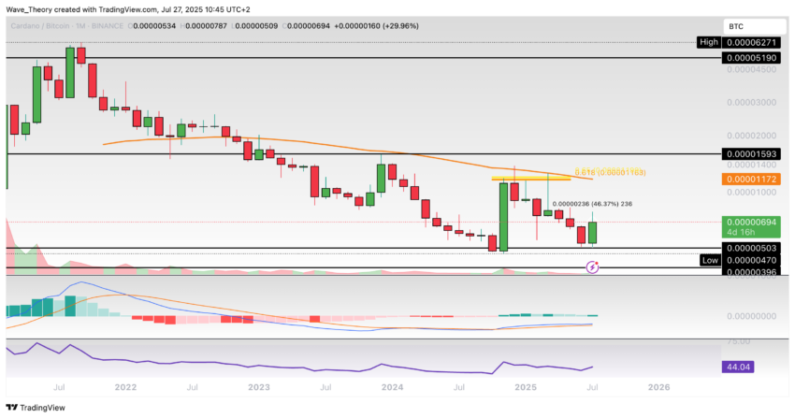Click the 46.37% price range measurement label
The height and width of the screenshot is (418, 795).
[592, 204]
